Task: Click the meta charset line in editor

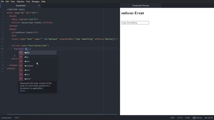Action: [x=25, y=19]
